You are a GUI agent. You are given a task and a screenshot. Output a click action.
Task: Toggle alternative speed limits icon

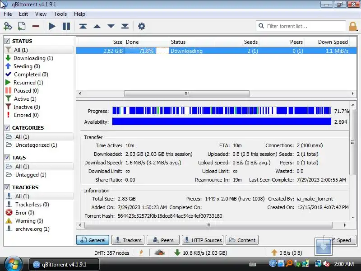[160, 253]
